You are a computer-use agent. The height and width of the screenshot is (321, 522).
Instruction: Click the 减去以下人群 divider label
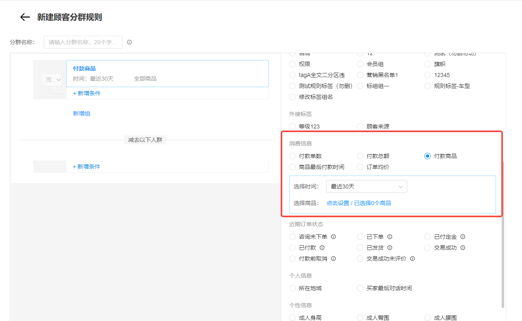(x=145, y=140)
